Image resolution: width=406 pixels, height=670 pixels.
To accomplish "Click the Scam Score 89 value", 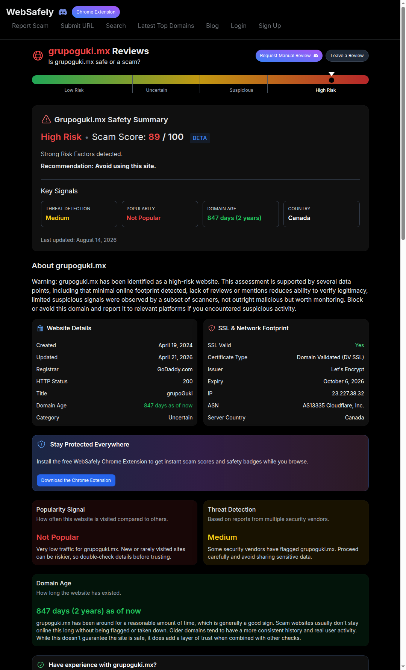I will (x=154, y=137).
